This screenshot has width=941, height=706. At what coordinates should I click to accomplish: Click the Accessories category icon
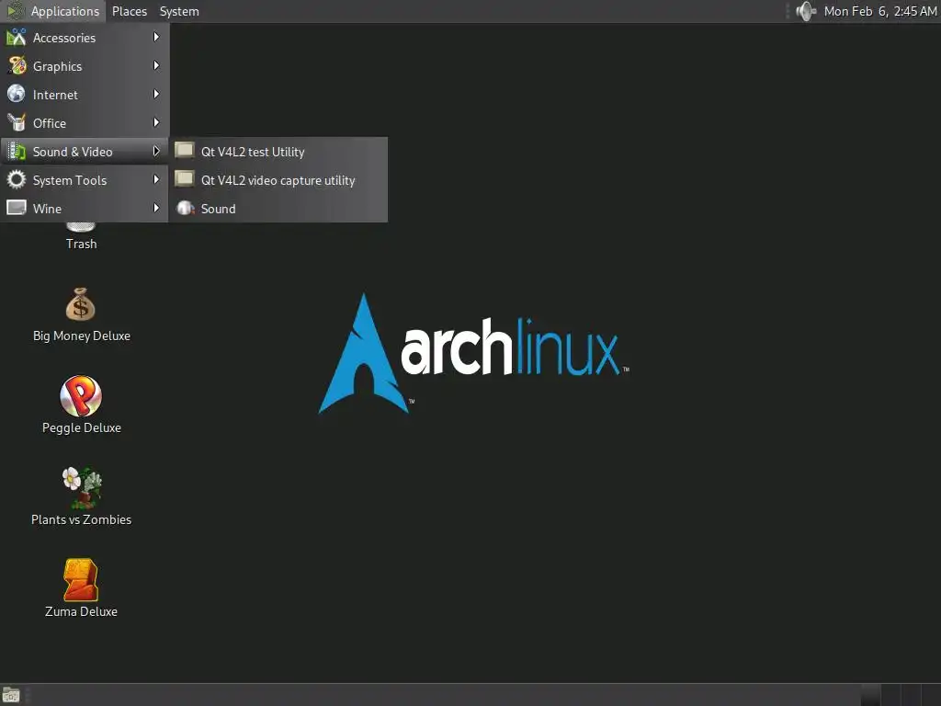(x=17, y=37)
